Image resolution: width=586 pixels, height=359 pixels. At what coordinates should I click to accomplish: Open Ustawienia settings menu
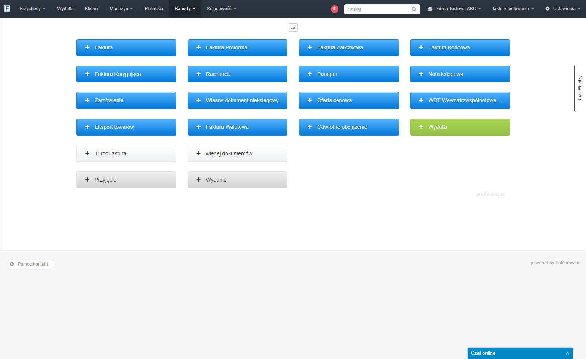(x=563, y=9)
